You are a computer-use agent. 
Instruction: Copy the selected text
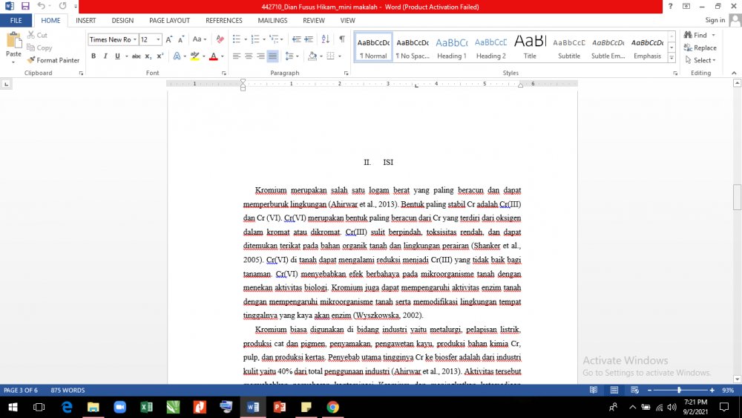(39, 48)
